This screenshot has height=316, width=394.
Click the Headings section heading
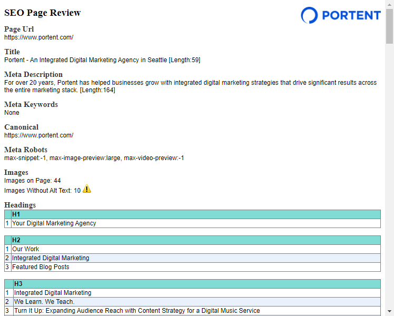(20, 205)
